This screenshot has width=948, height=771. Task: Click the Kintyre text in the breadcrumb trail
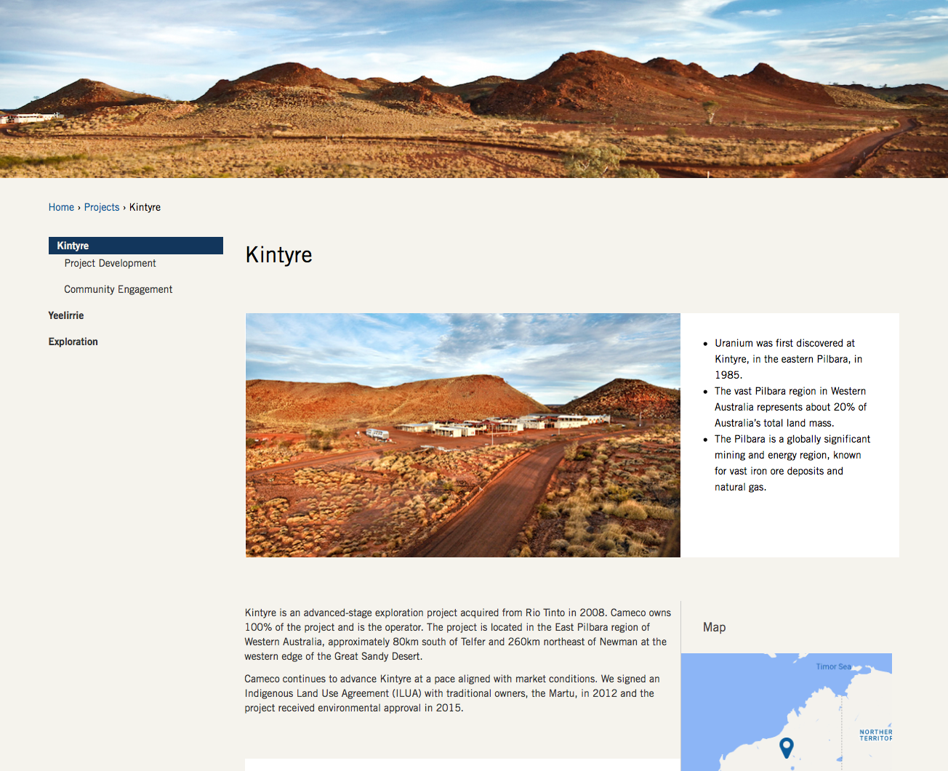pyautogui.click(x=145, y=207)
